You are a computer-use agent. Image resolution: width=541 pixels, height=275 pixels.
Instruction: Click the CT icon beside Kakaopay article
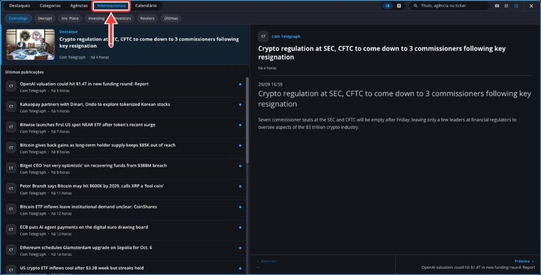click(x=11, y=107)
